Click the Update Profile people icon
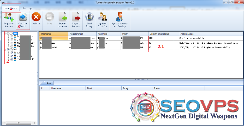244x126 pixels. (103, 17)
